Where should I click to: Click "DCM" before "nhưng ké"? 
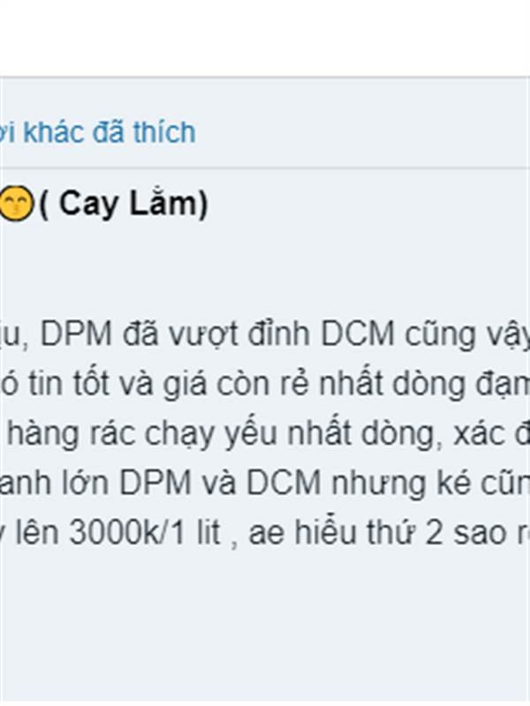tap(284, 483)
